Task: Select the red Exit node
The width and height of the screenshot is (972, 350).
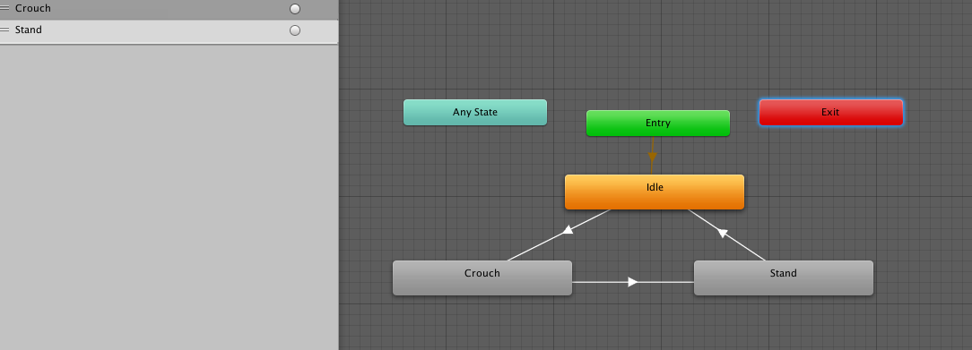Action: pos(830,113)
